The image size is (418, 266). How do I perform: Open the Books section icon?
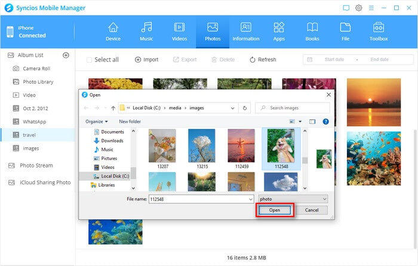click(x=312, y=27)
